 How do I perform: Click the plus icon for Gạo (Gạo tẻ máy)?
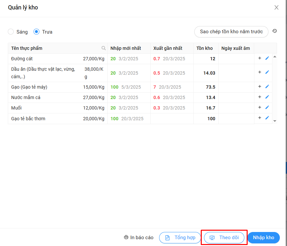click(260, 87)
